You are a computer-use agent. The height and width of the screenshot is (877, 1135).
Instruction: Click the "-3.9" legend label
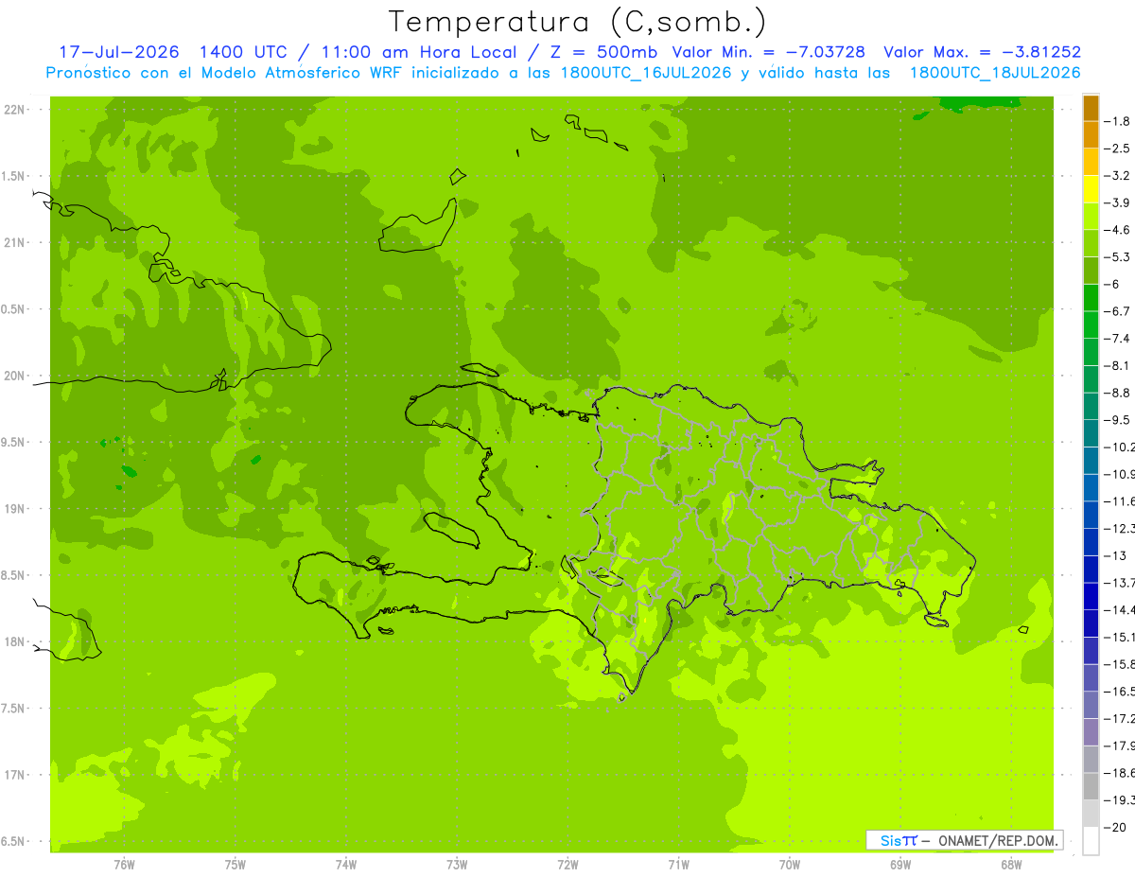click(1118, 203)
